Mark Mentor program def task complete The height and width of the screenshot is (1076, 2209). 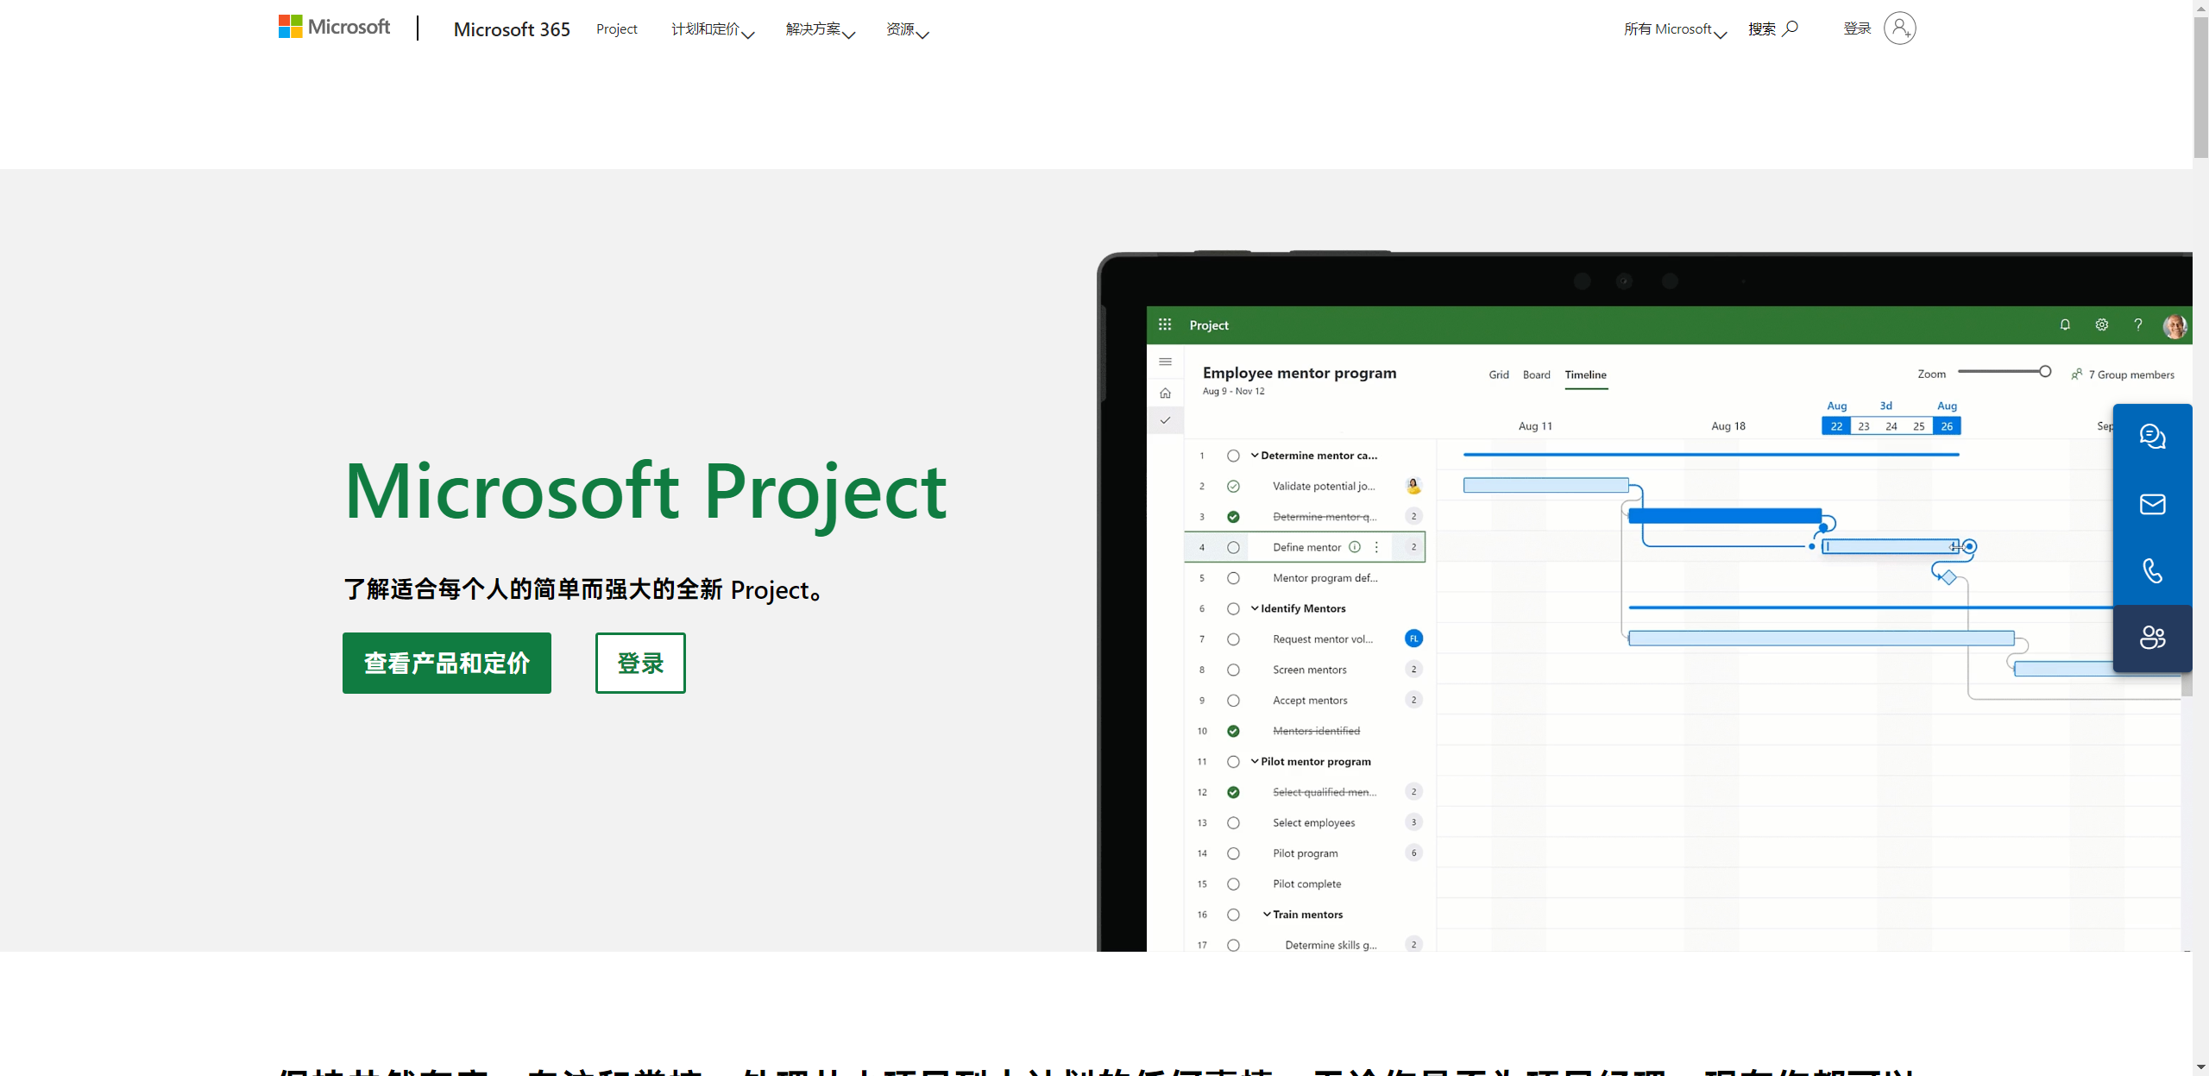pos(1233,578)
